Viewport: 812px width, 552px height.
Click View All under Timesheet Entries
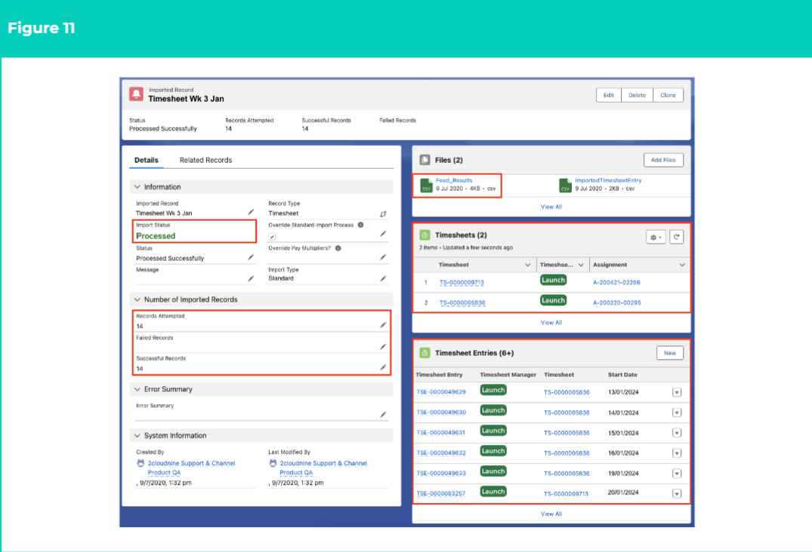pyautogui.click(x=551, y=514)
